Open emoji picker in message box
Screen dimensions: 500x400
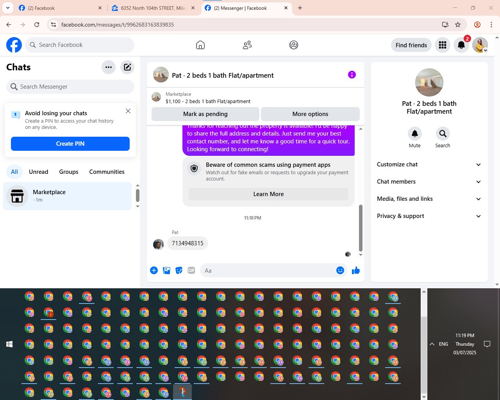(x=340, y=270)
